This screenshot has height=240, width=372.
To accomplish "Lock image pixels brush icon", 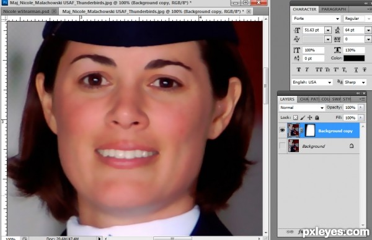I will coord(303,118).
